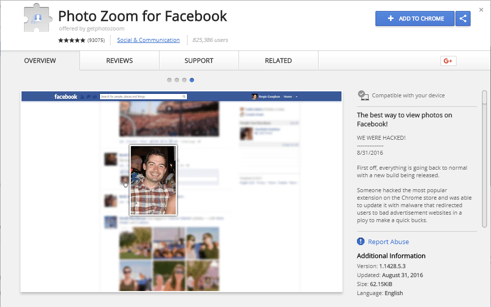491x307 pixels.
Task: Click the five-star rating
Action: coord(71,40)
